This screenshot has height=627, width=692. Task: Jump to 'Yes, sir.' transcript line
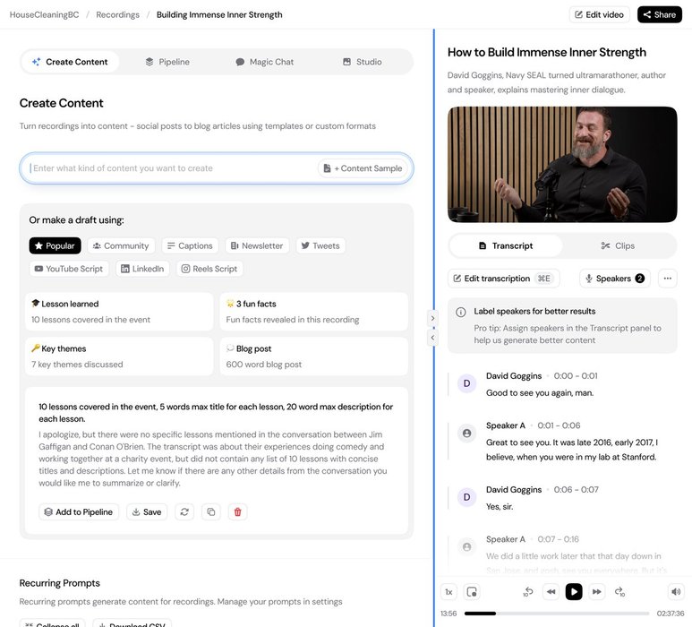click(500, 507)
